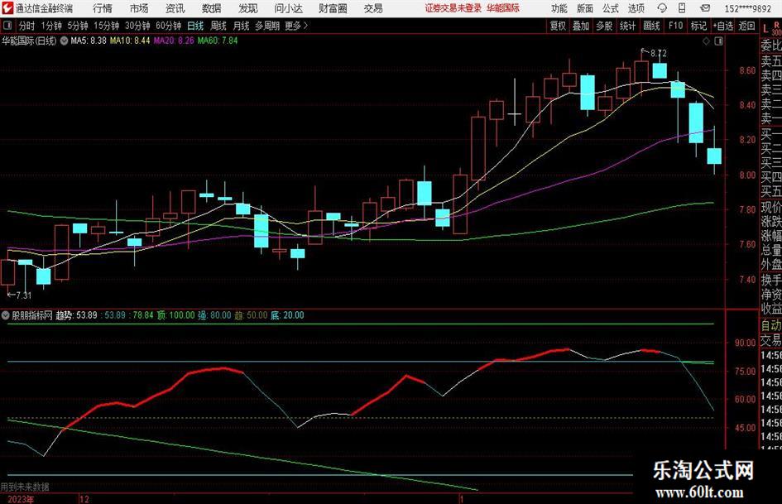The image size is (782, 504).
Task: Open the 交易 menu
Action: 373,8
